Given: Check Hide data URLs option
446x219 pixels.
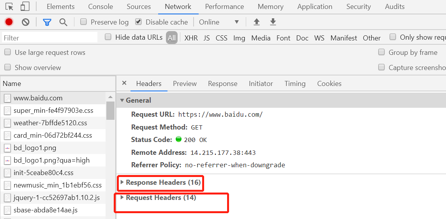Looking at the screenshot, I should pos(108,37).
